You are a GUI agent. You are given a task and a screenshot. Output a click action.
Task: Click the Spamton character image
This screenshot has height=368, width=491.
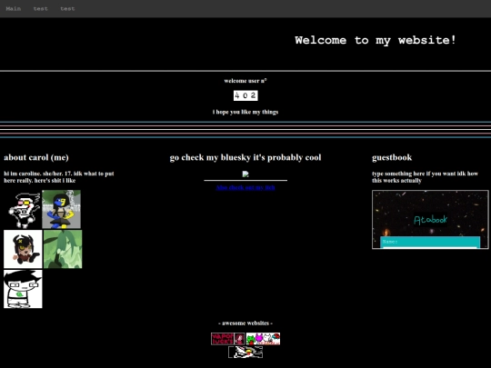[23, 209]
